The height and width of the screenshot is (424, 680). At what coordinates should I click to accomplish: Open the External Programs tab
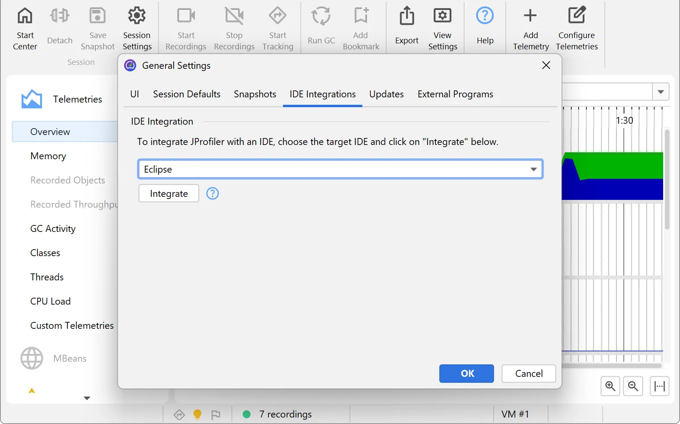[455, 94]
